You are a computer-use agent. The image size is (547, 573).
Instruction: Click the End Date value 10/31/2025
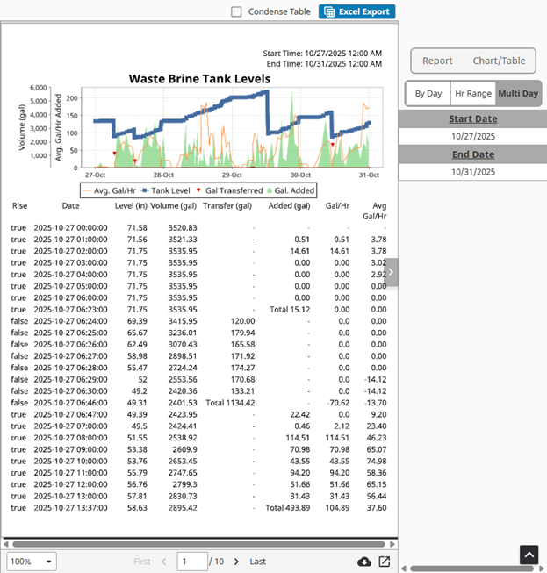(x=472, y=172)
